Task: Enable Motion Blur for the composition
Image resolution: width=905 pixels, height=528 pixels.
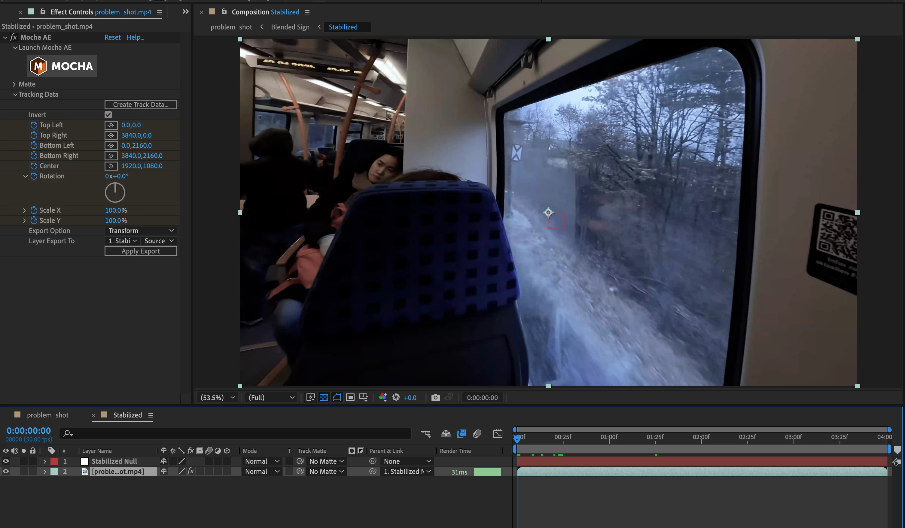Action: 477,434
